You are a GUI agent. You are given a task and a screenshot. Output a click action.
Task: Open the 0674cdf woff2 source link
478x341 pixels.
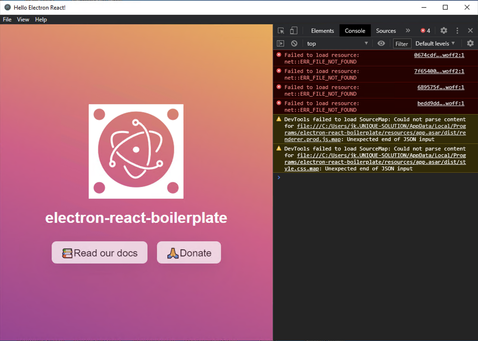pos(439,55)
